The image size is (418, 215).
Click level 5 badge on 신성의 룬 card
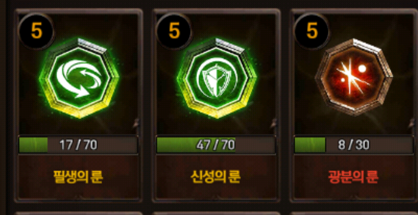coord(174,31)
